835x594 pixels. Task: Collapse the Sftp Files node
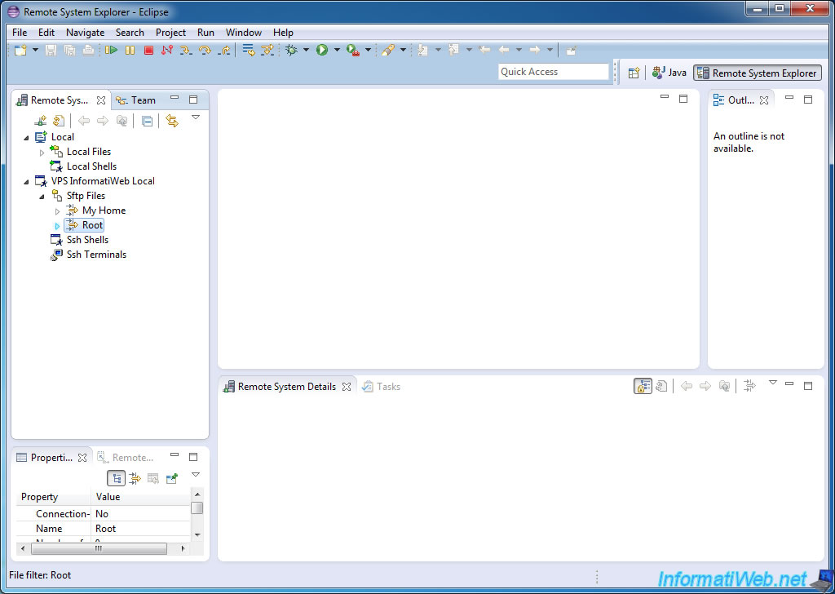point(42,197)
